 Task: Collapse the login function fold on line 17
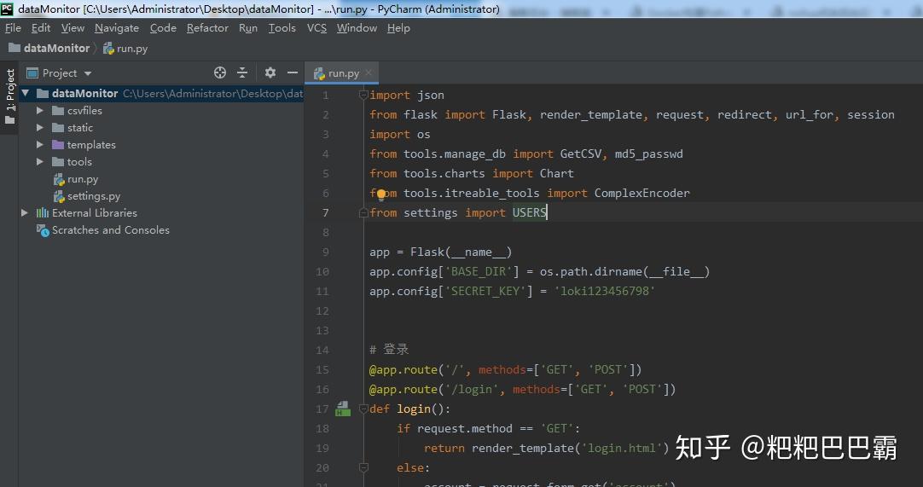363,409
